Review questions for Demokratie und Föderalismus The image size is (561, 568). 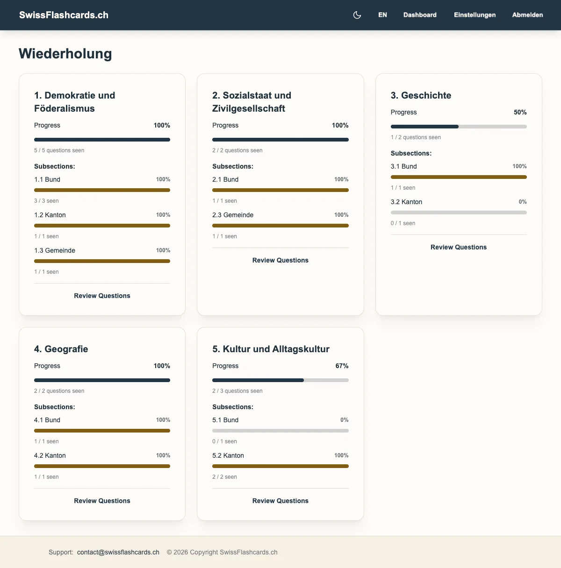(102, 295)
